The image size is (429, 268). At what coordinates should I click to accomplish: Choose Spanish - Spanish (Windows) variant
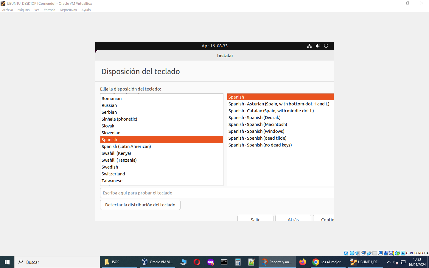coord(256,131)
